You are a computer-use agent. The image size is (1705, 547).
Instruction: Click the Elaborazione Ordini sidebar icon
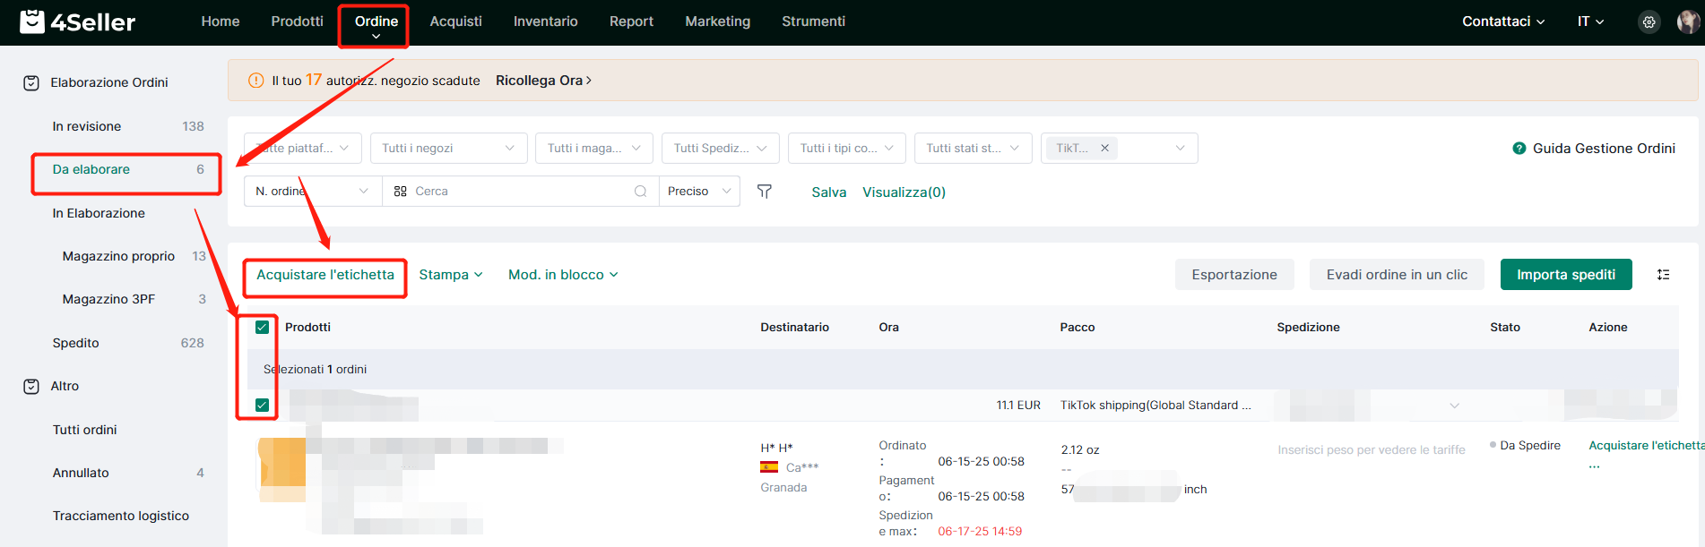[31, 82]
